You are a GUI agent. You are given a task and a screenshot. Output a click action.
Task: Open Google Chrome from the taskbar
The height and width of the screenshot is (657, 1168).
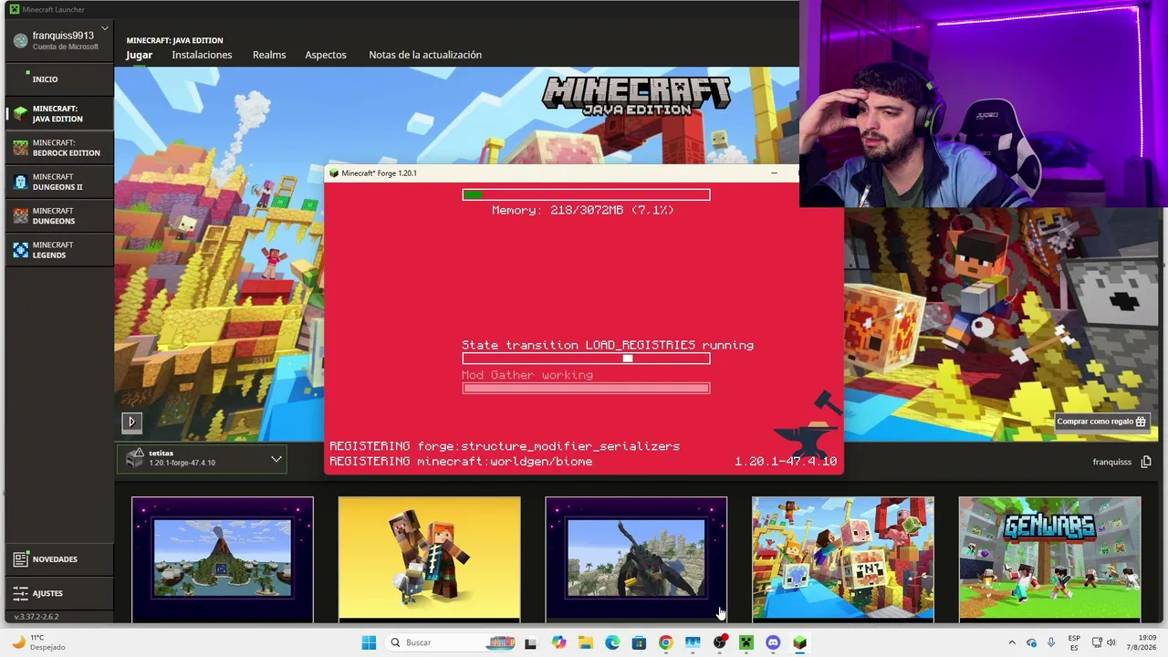tap(665, 642)
